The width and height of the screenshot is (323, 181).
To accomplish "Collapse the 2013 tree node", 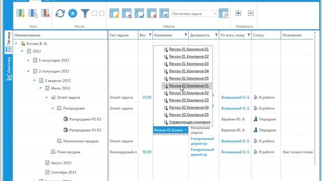I will coord(22,51).
